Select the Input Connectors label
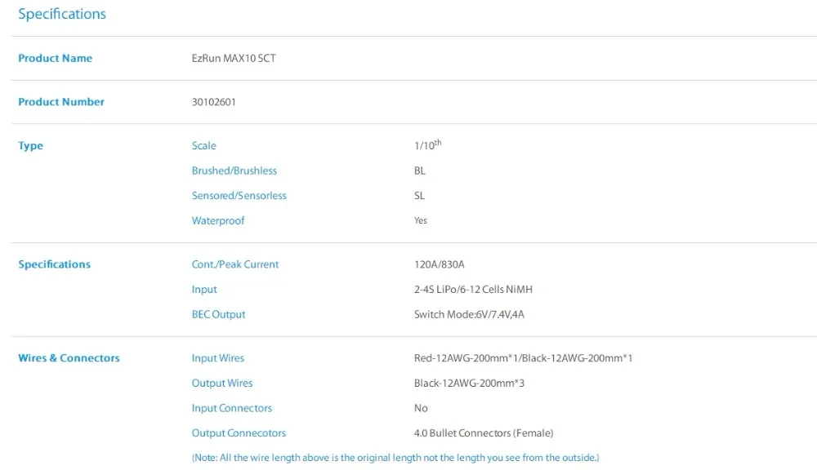The width and height of the screenshot is (817, 470). pos(232,408)
